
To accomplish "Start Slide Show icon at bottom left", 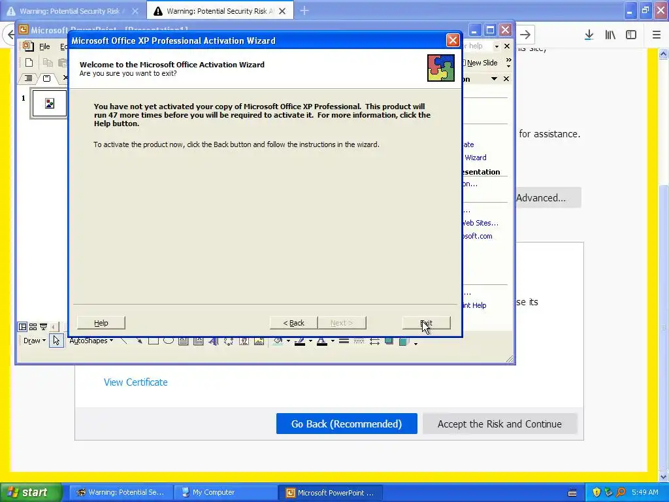I will coord(43,327).
